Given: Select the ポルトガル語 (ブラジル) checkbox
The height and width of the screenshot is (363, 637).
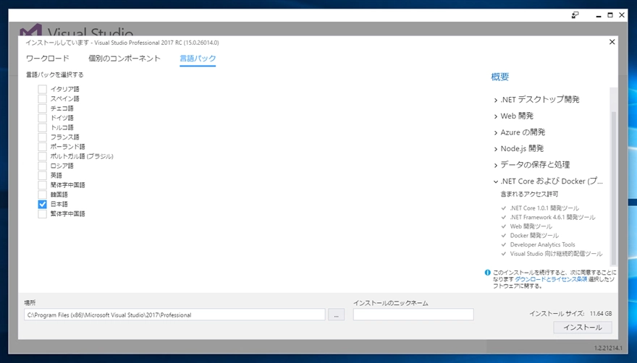Looking at the screenshot, I should (42, 156).
